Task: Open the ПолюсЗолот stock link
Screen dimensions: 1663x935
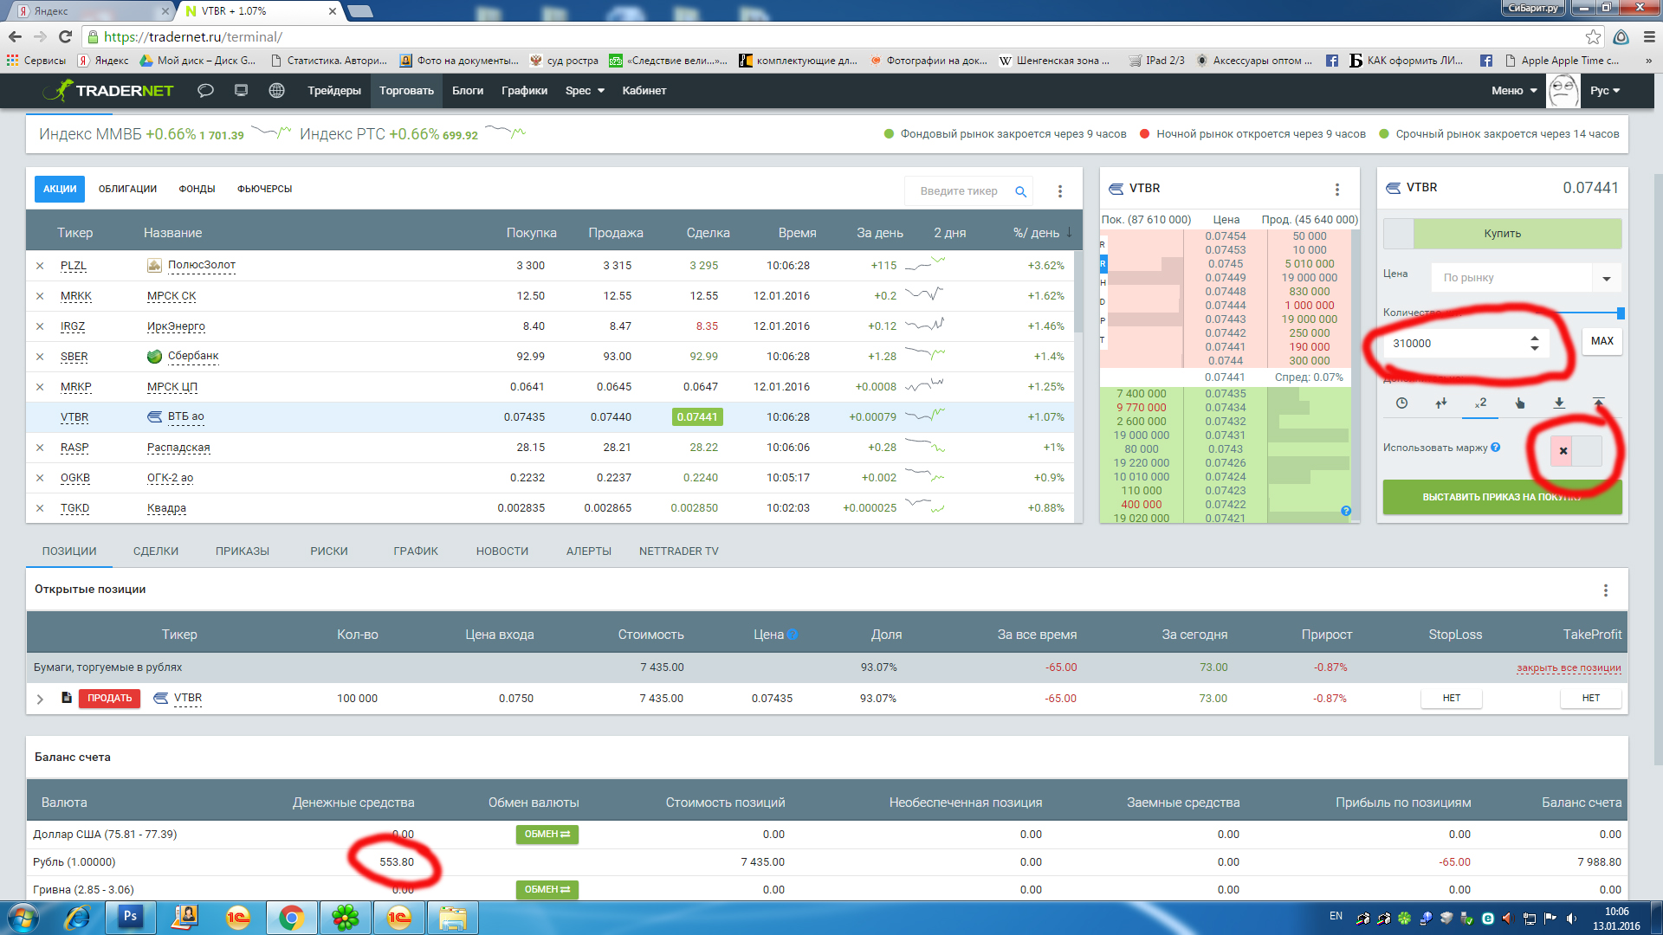Action: point(202,265)
